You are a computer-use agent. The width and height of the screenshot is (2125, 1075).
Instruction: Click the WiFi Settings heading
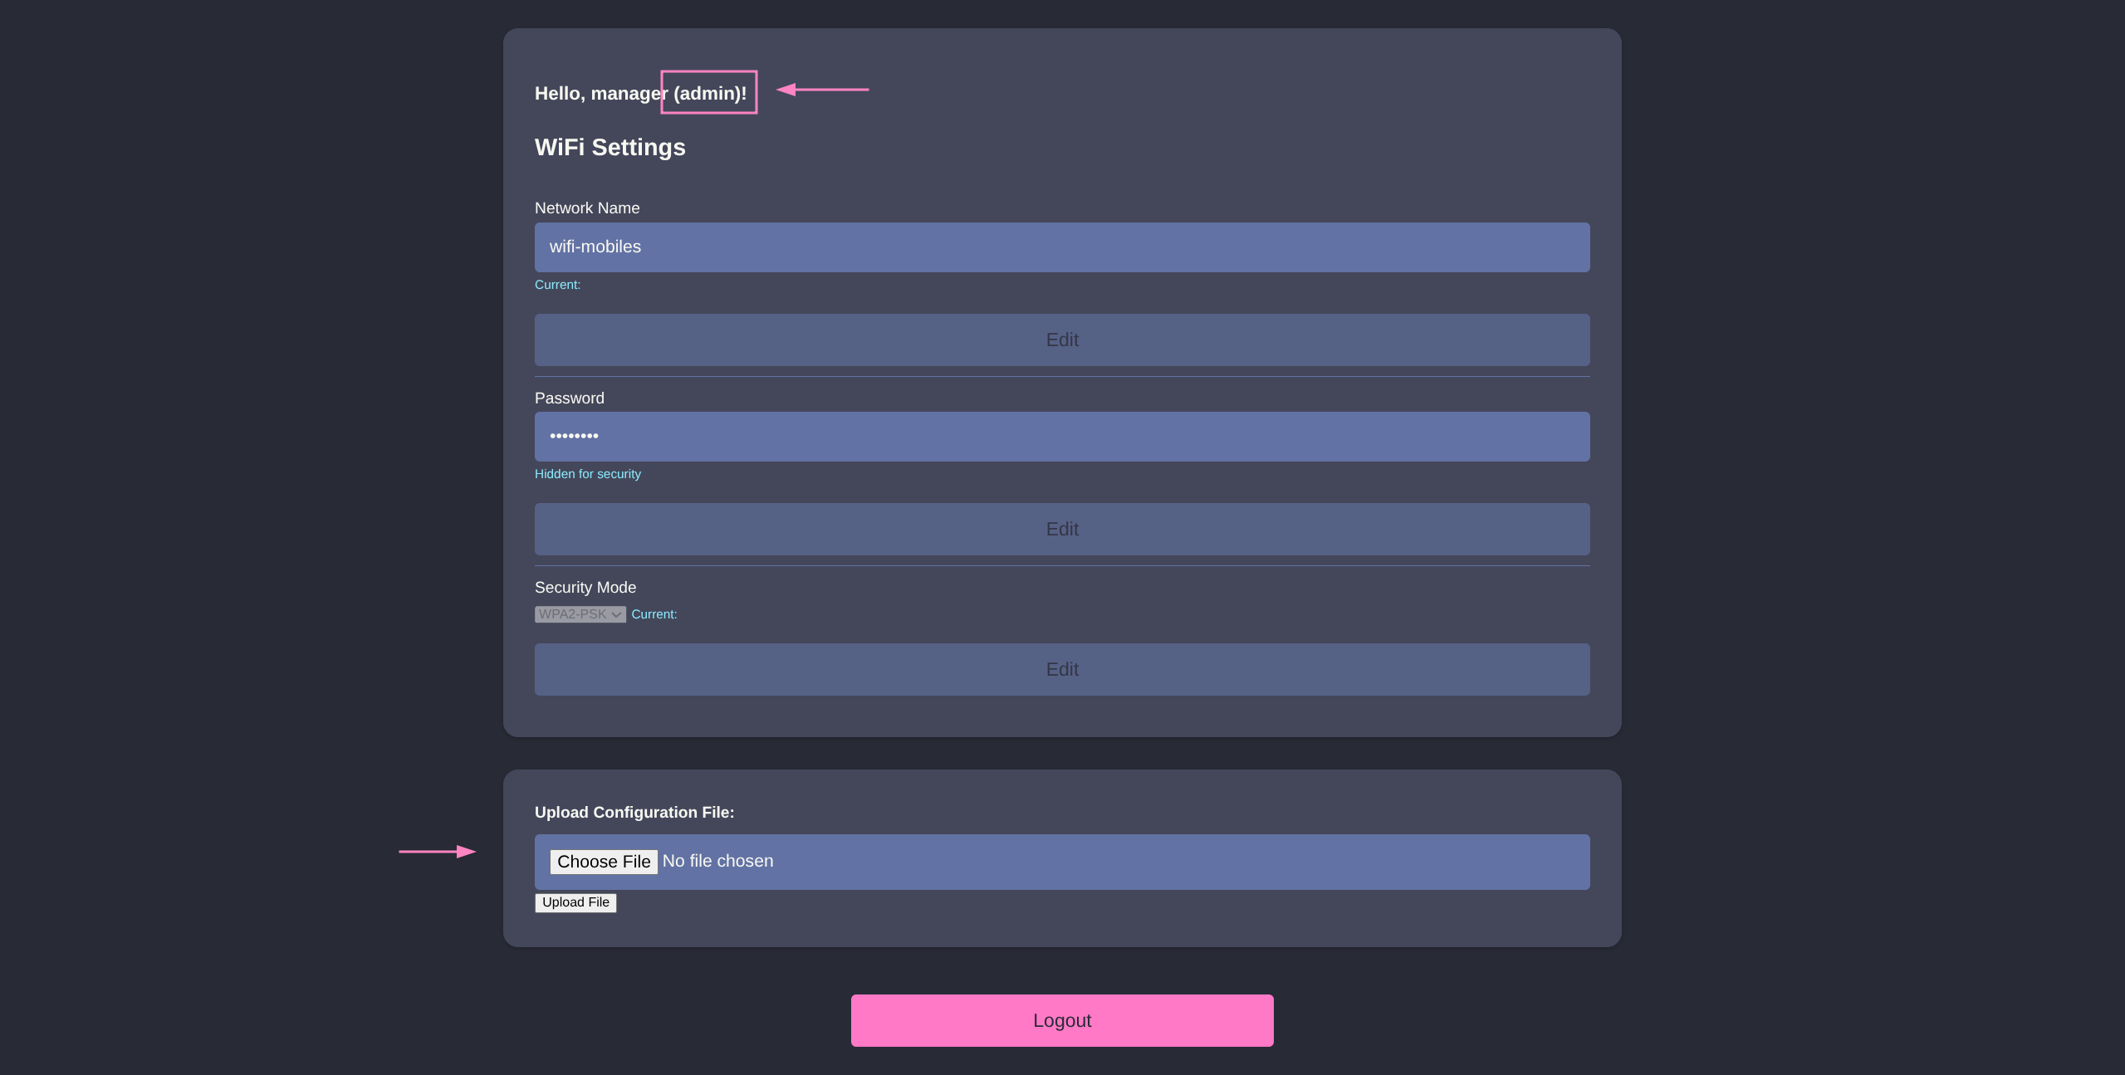point(610,148)
